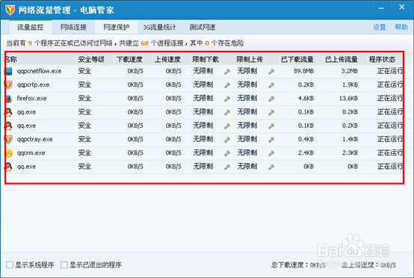Sort by the 上传速度 column header
The image size is (414, 278).
click(171, 59)
